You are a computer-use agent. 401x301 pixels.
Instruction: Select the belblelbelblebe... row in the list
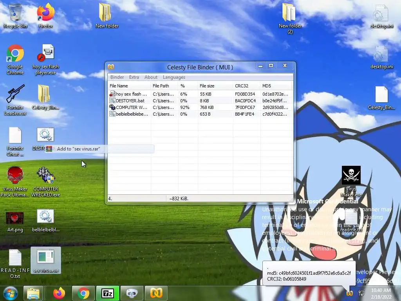click(200, 114)
